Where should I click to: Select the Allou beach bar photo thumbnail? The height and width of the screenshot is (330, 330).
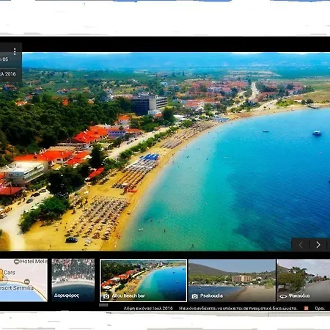click(144, 280)
